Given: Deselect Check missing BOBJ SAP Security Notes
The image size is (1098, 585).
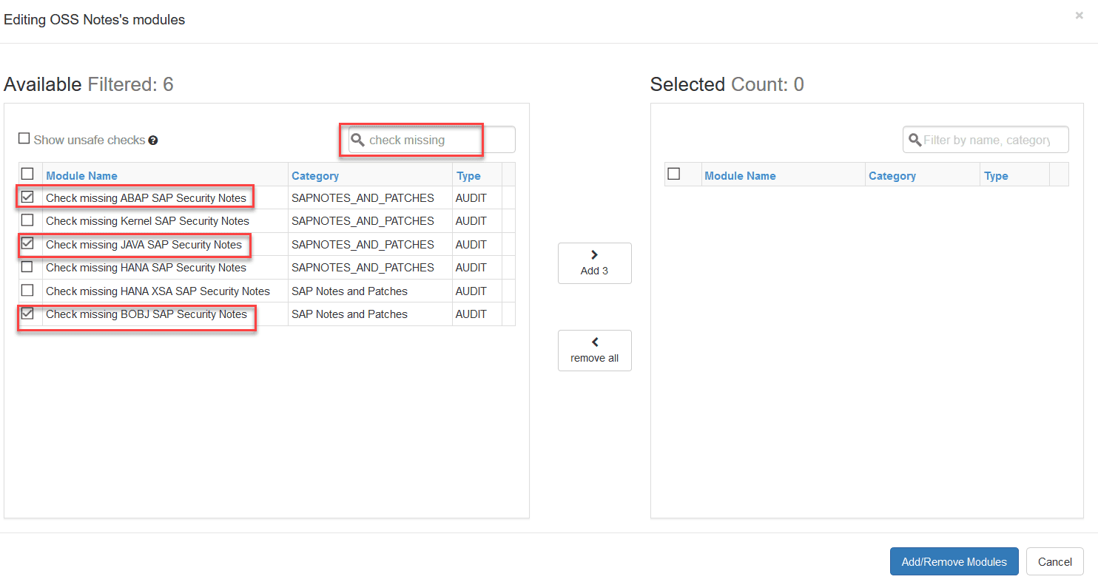Looking at the screenshot, I should tap(27, 314).
